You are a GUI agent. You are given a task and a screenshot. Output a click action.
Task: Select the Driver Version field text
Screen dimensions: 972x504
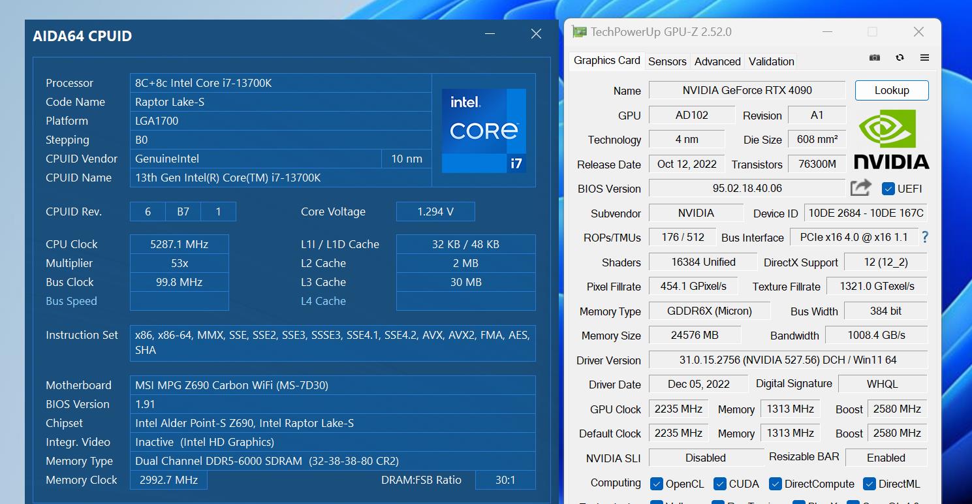(x=788, y=360)
